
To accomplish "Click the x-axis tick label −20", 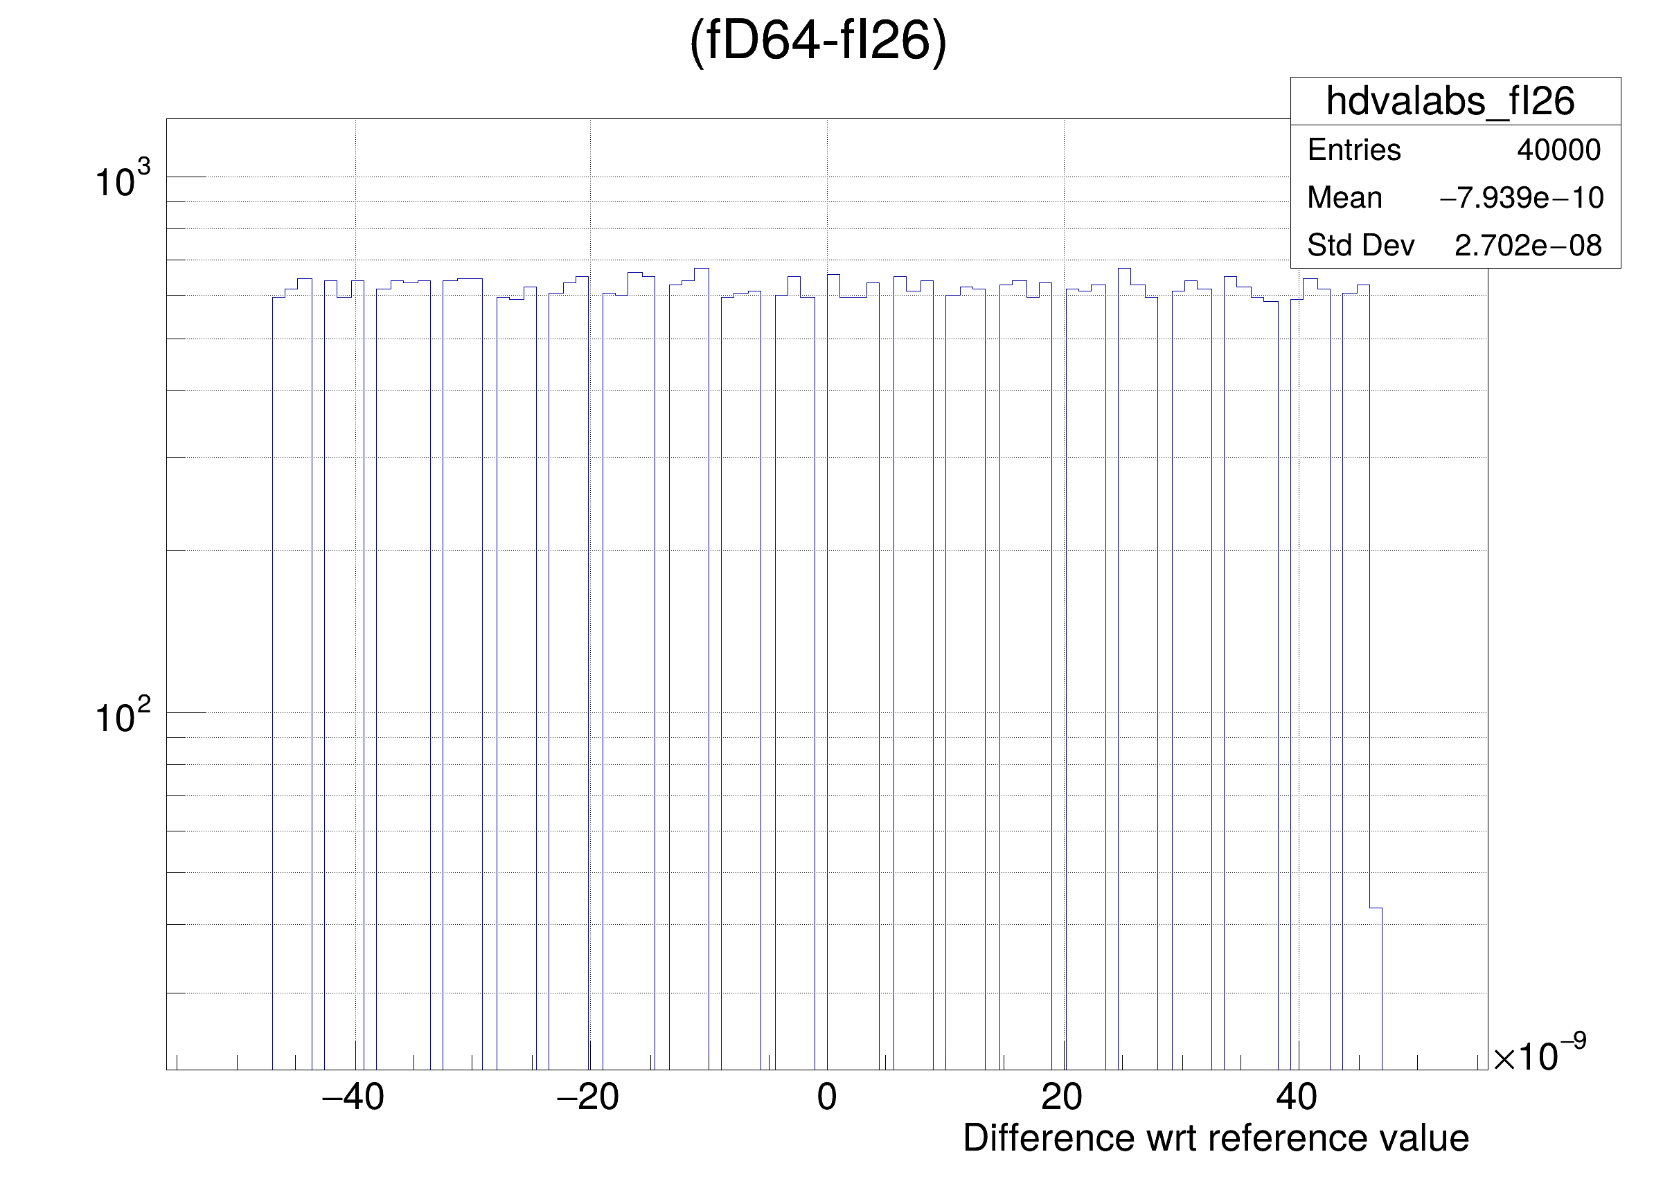I will pyautogui.click(x=588, y=1097).
